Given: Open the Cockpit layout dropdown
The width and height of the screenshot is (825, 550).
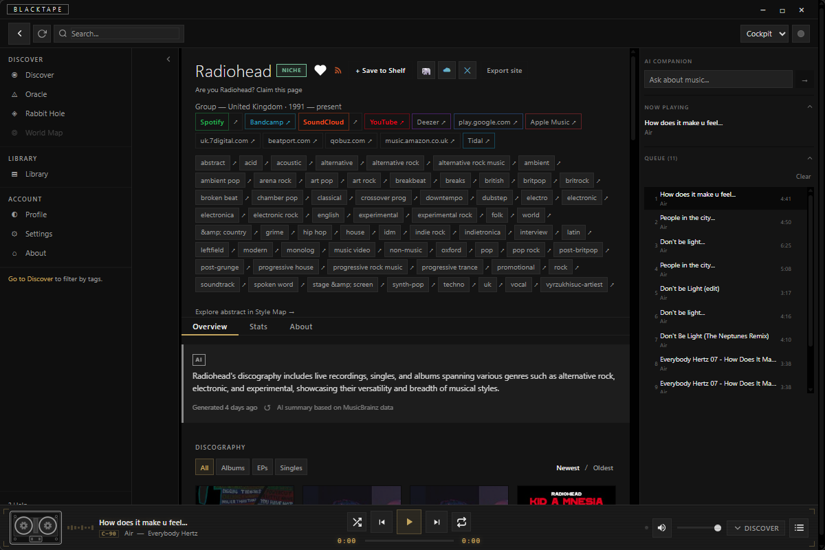Looking at the screenshot, I should coord(764,34).
